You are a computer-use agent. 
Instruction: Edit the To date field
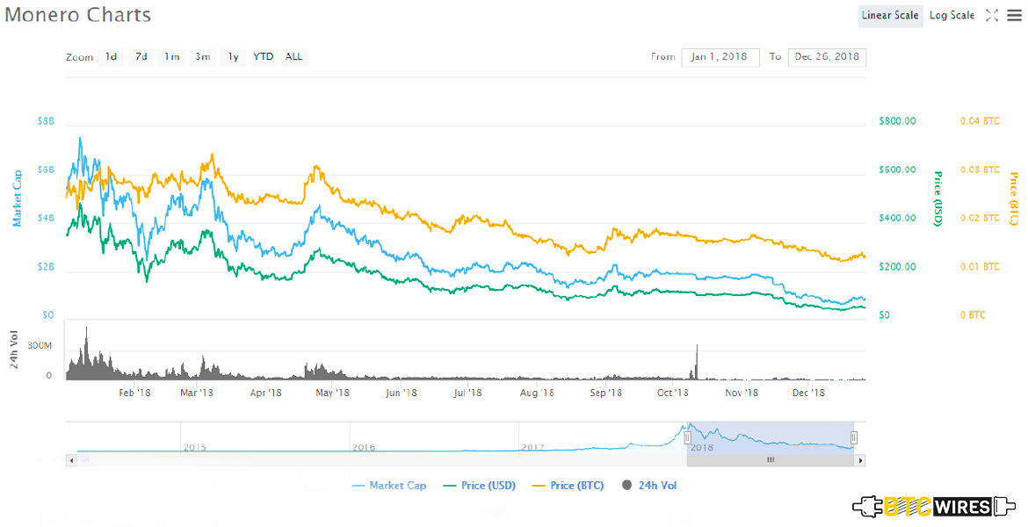[x=827, y=57]
